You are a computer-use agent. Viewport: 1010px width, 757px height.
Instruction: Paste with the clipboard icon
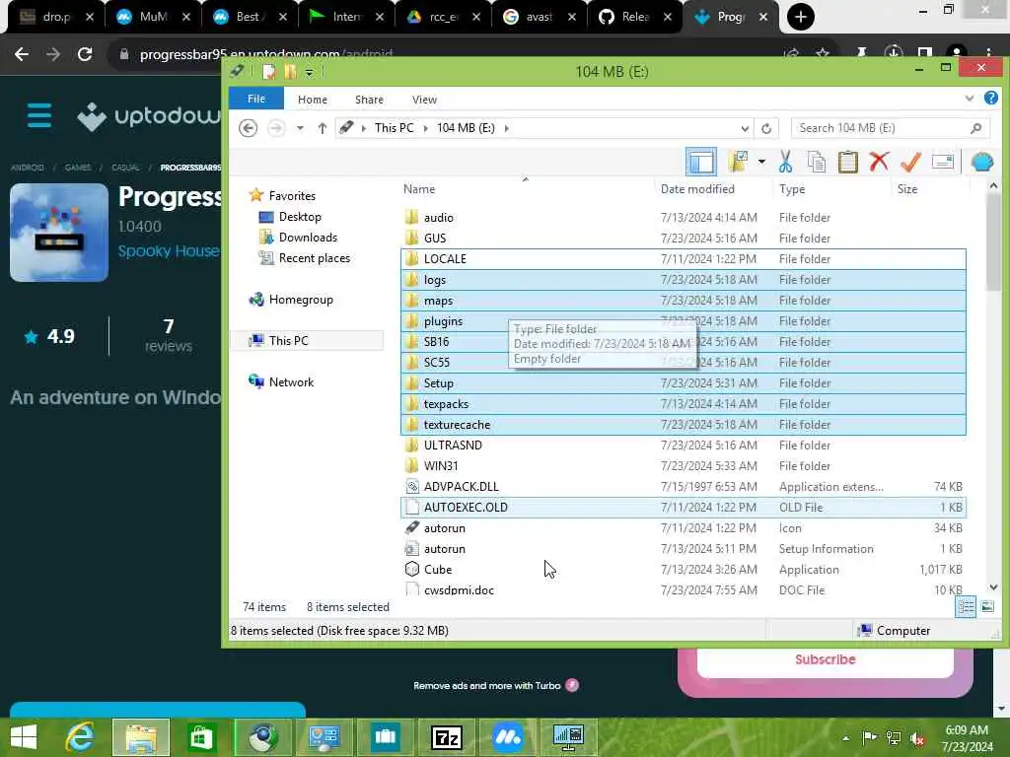click(x=847, y=162)
